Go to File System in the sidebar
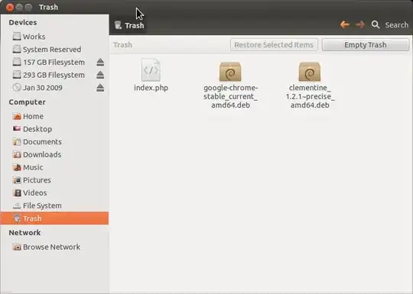The width and height of the screenshot is (413, 294). pos(54,205)
